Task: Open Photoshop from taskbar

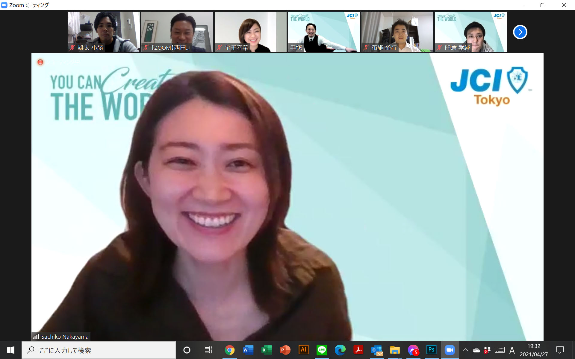Action: [431, 350]
